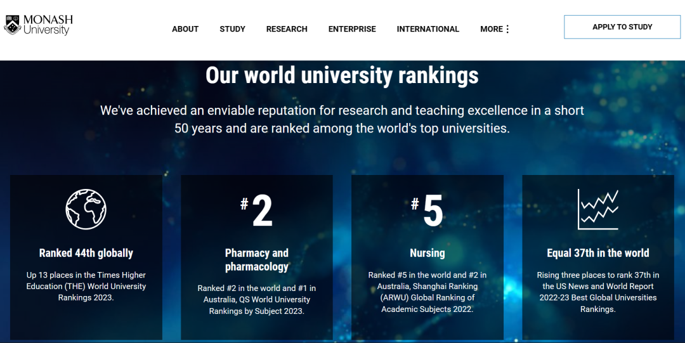Image resolution: width=685 pixels, height=343 pixels.
Task: Open the STUDY menu item
Action: point(232,29)
